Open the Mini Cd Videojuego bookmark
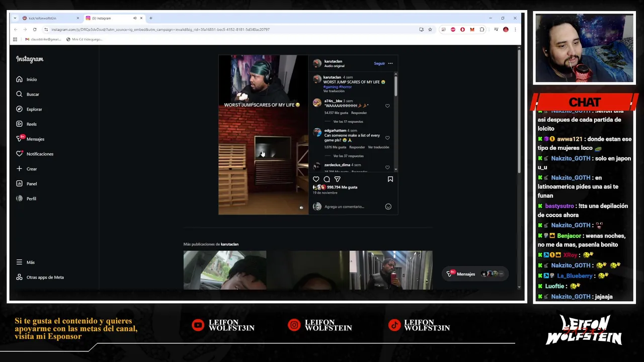Viewport: 644px width, 362px height. point(84,39)
